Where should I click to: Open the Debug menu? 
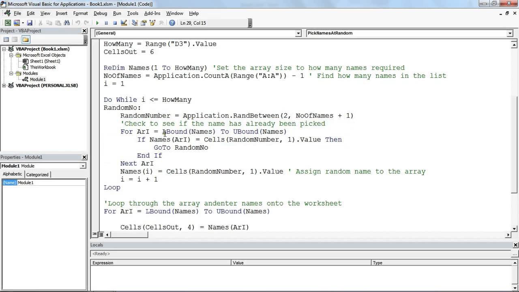(x=100, y=13)
